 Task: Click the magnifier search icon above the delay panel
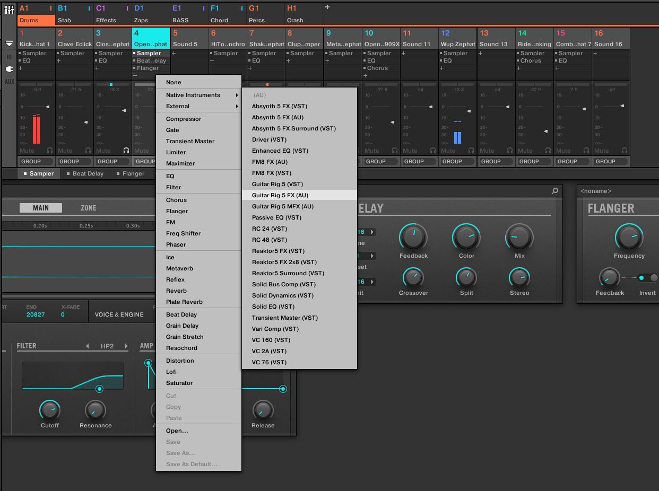(555, 191)
